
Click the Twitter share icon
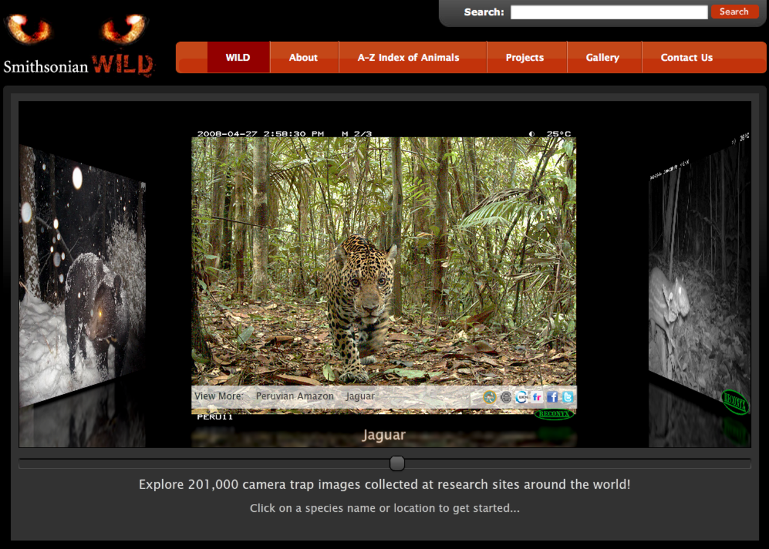pos(567,397)
